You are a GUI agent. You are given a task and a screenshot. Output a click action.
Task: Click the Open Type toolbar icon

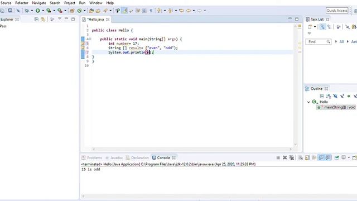[x=91, y=11]
